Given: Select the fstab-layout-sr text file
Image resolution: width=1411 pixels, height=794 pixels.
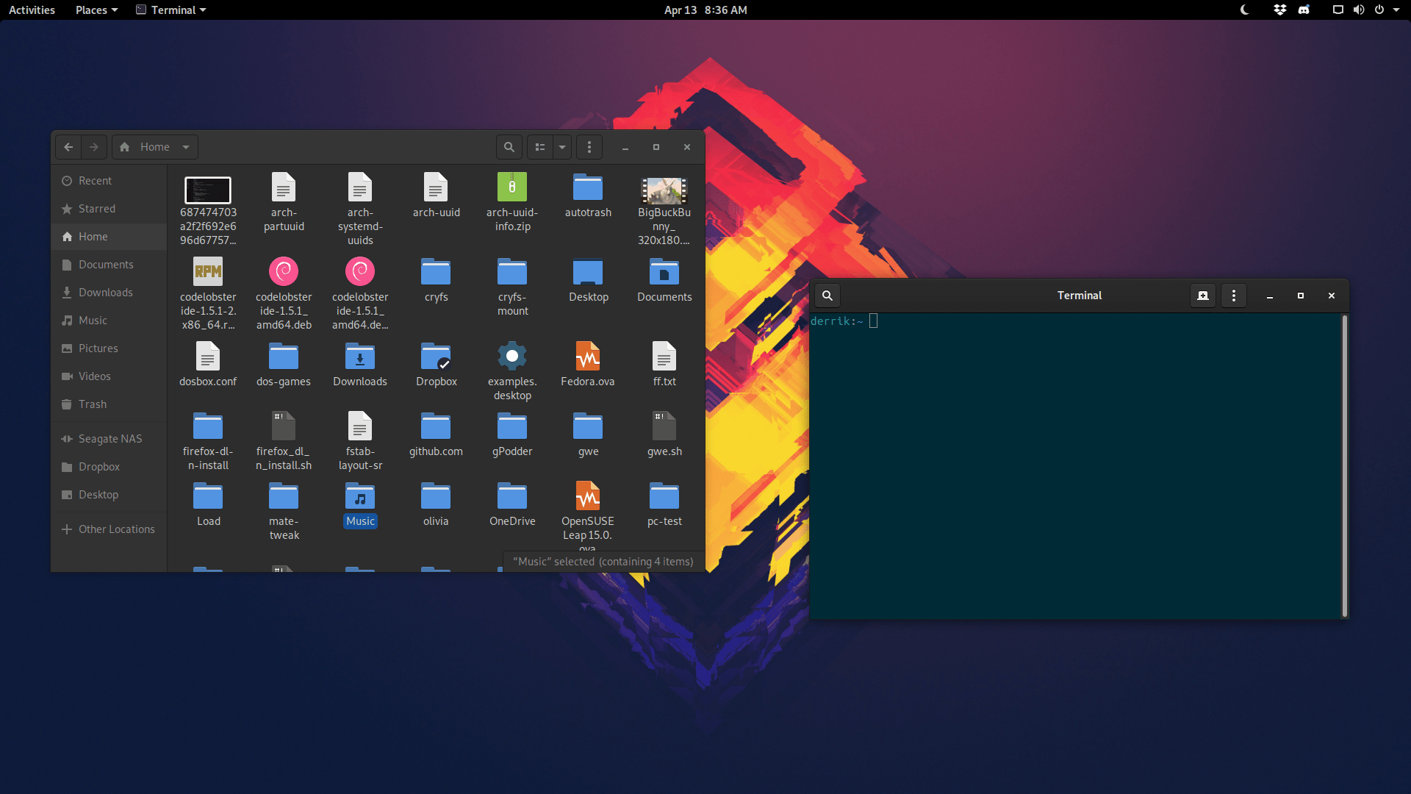Looking at the screenshot, I should tap(360, 426).
